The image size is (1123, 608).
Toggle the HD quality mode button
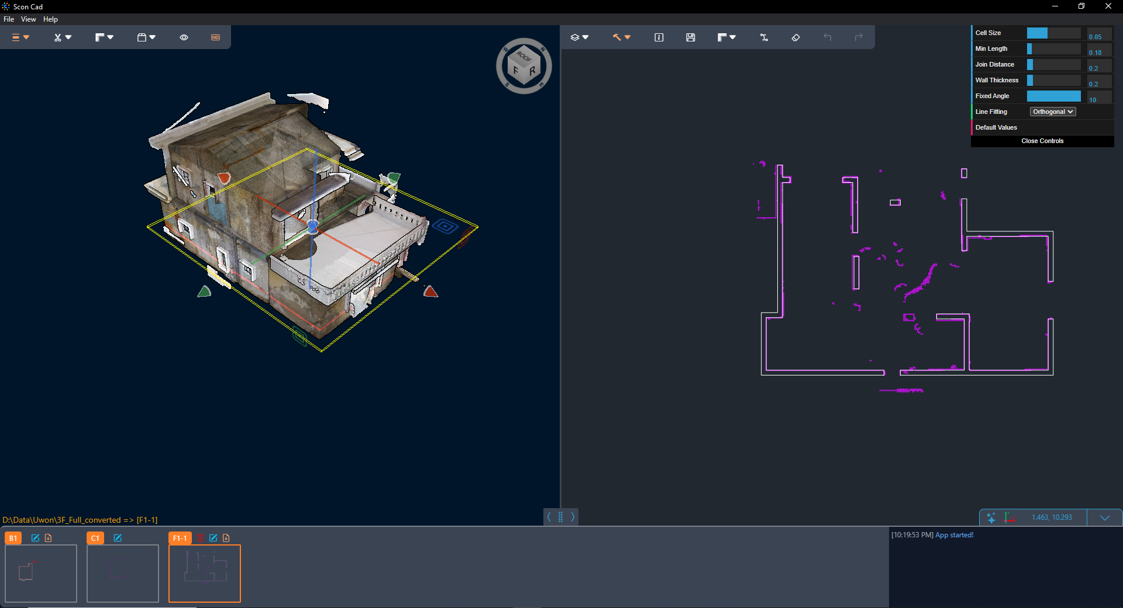click(215, 37)
